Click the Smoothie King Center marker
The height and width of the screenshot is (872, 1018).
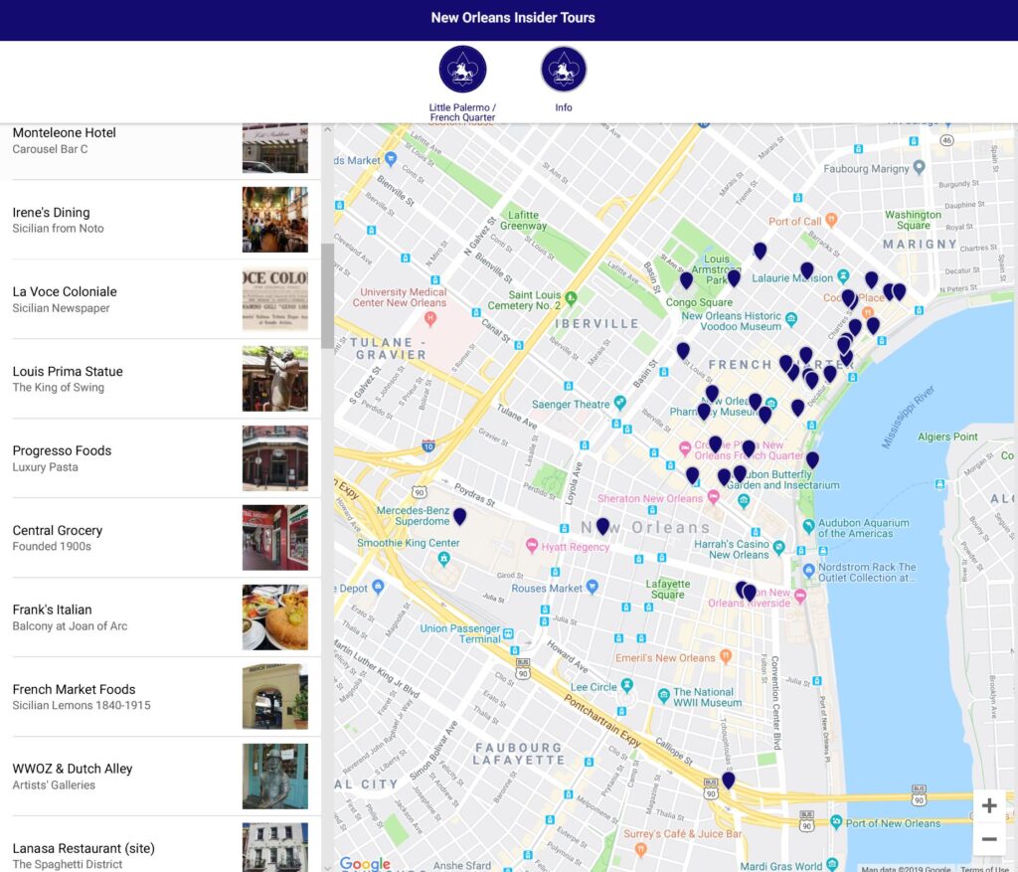click(x=443, y=558)
